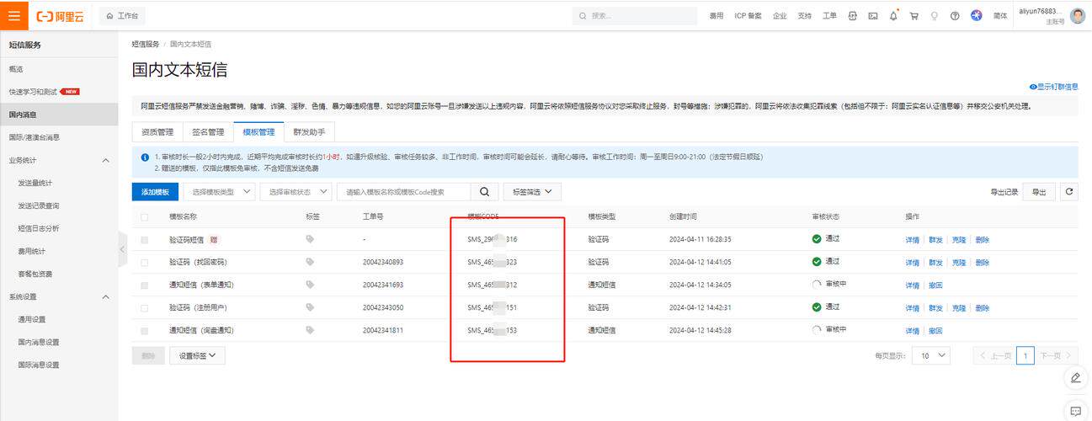1092x421 pixels.
Task: Click 删除 for the 验证码（注册用户）row
Action: click(x=983, y=308)
